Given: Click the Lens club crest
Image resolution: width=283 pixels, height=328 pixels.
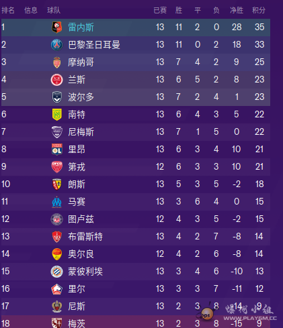Looking at the screenshot, I should pos(57,184).
